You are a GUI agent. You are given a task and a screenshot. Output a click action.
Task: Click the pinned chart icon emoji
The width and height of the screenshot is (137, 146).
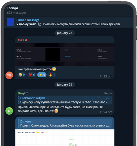point(40,24)
